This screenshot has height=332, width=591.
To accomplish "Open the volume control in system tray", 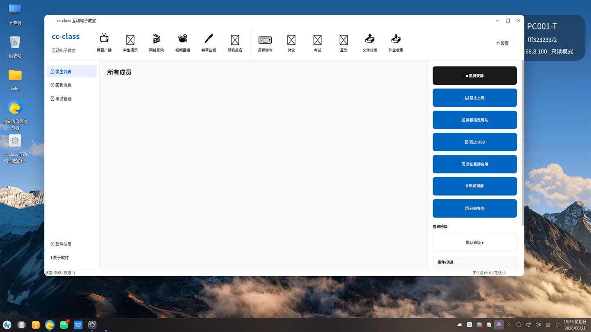I will (x=538, y=325).
